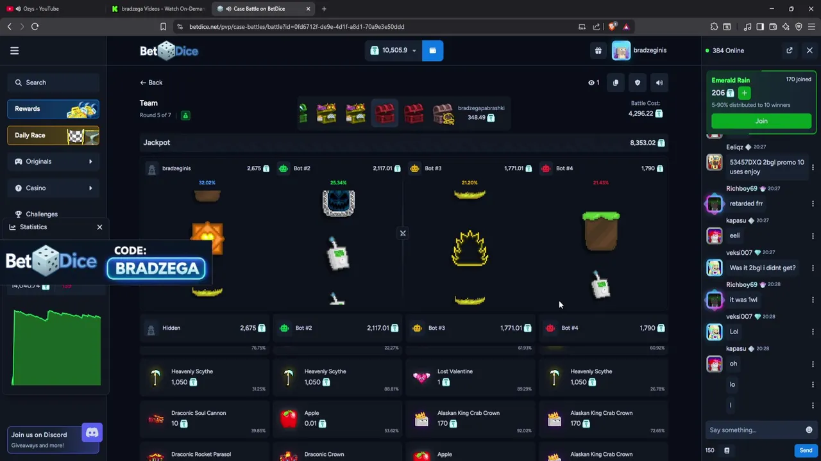Open the Brave wallet icon

click(773, 27)
